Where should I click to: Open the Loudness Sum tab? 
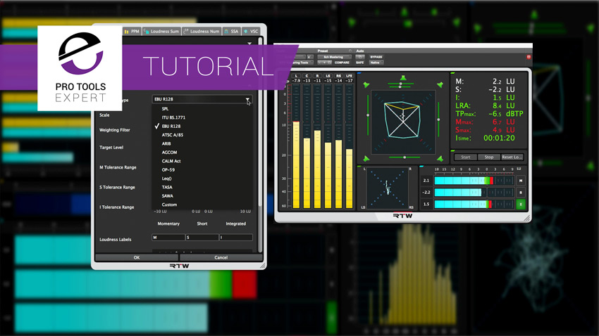161,31
